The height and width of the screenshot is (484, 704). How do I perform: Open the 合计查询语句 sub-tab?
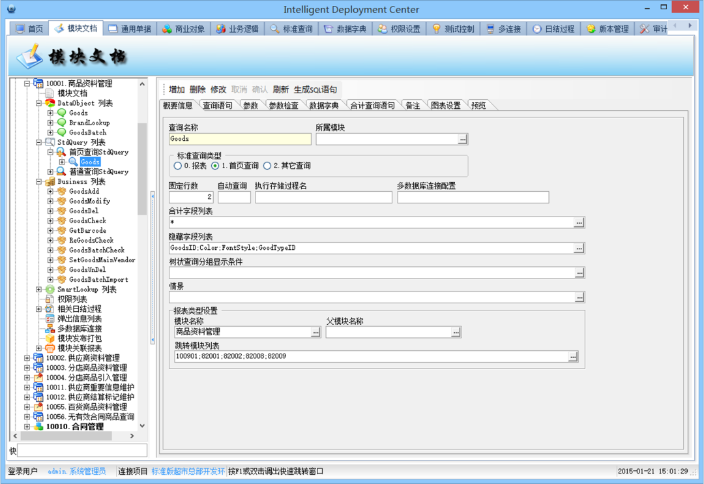(372, 106)
